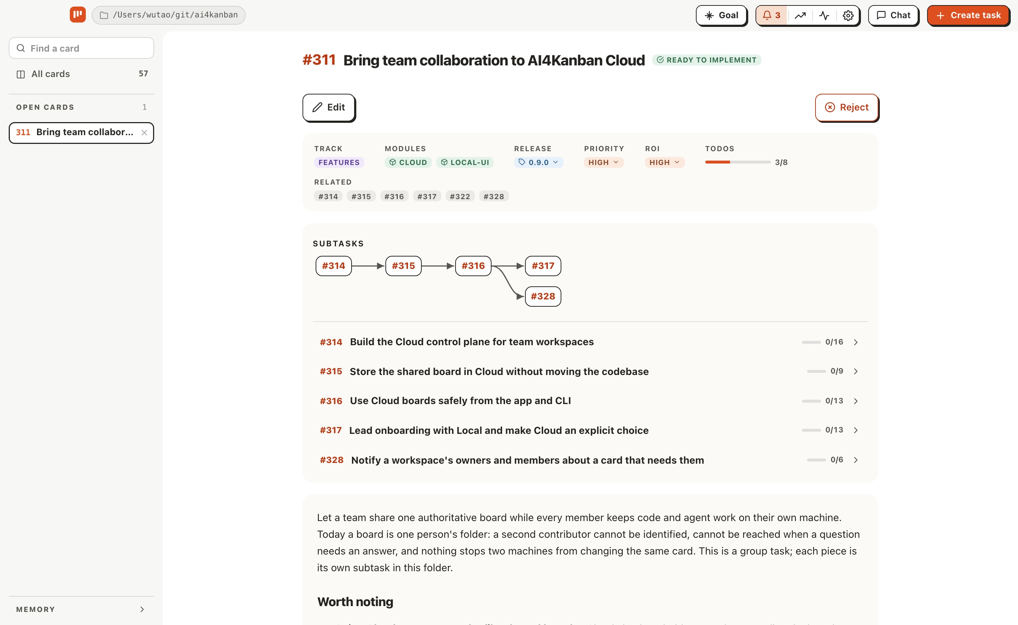Click the Worth noting heading
Viewport: 1018px width, 625px height.
click(355, 602)
